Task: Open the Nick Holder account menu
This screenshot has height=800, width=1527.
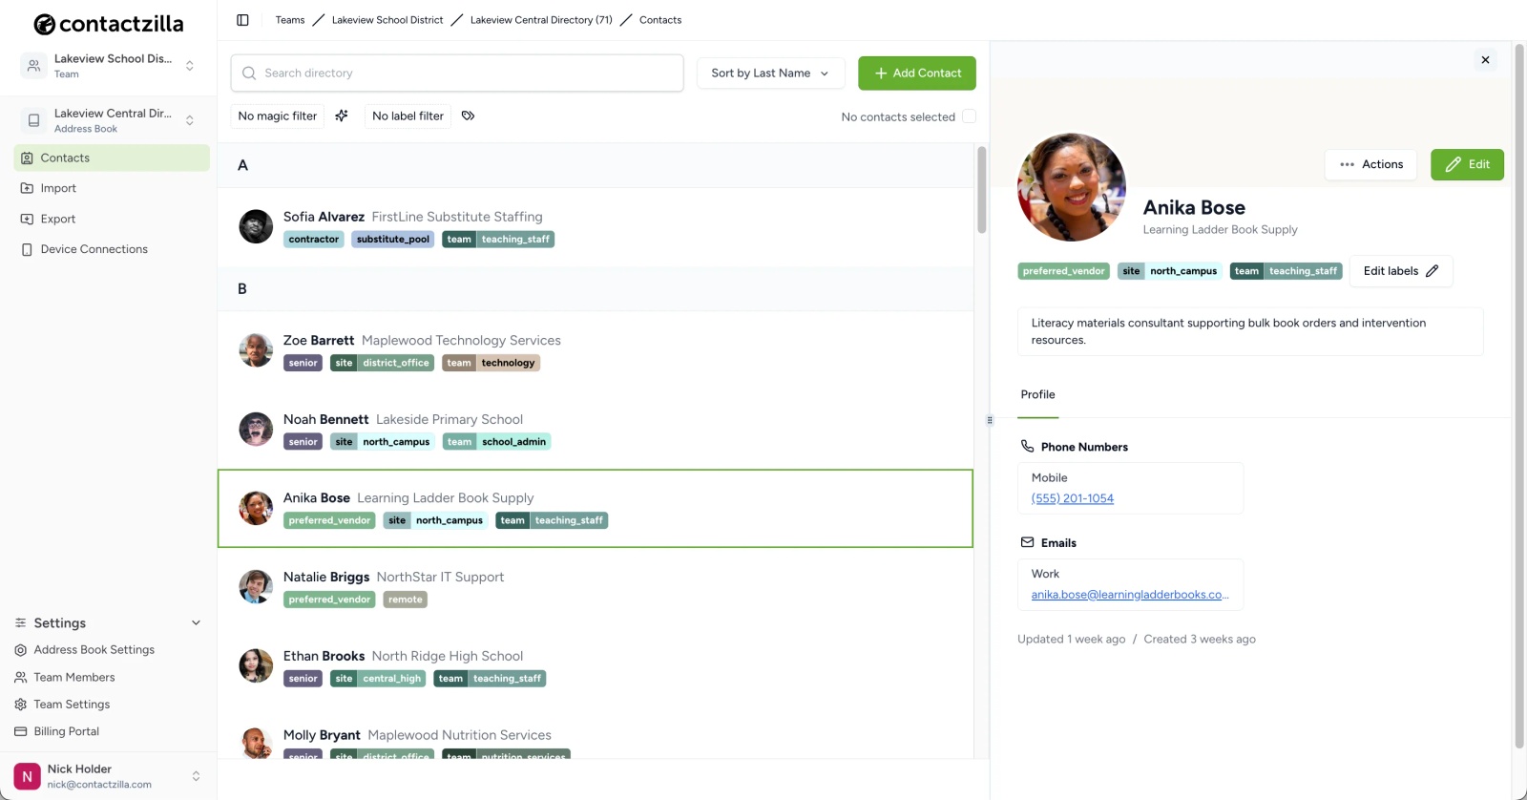Action: point(109,776)
